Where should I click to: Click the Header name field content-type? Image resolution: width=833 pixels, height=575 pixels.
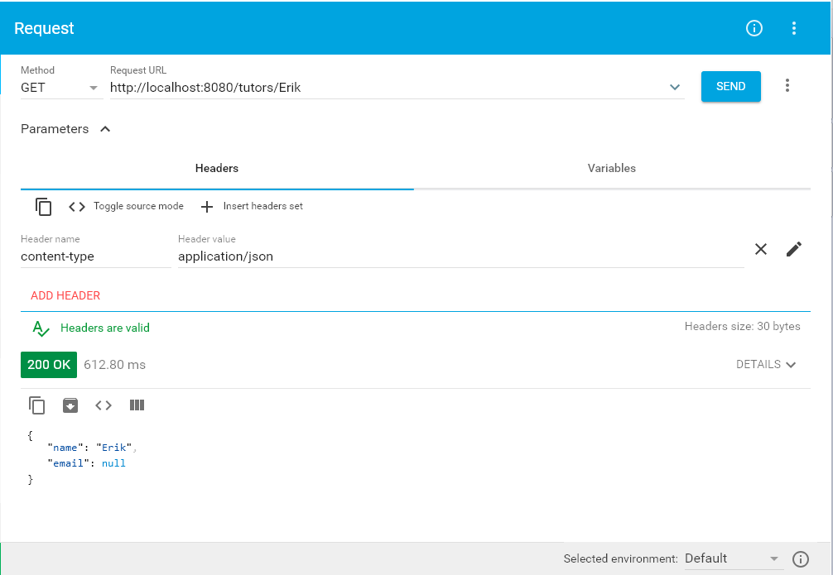(x=95, y=256)
